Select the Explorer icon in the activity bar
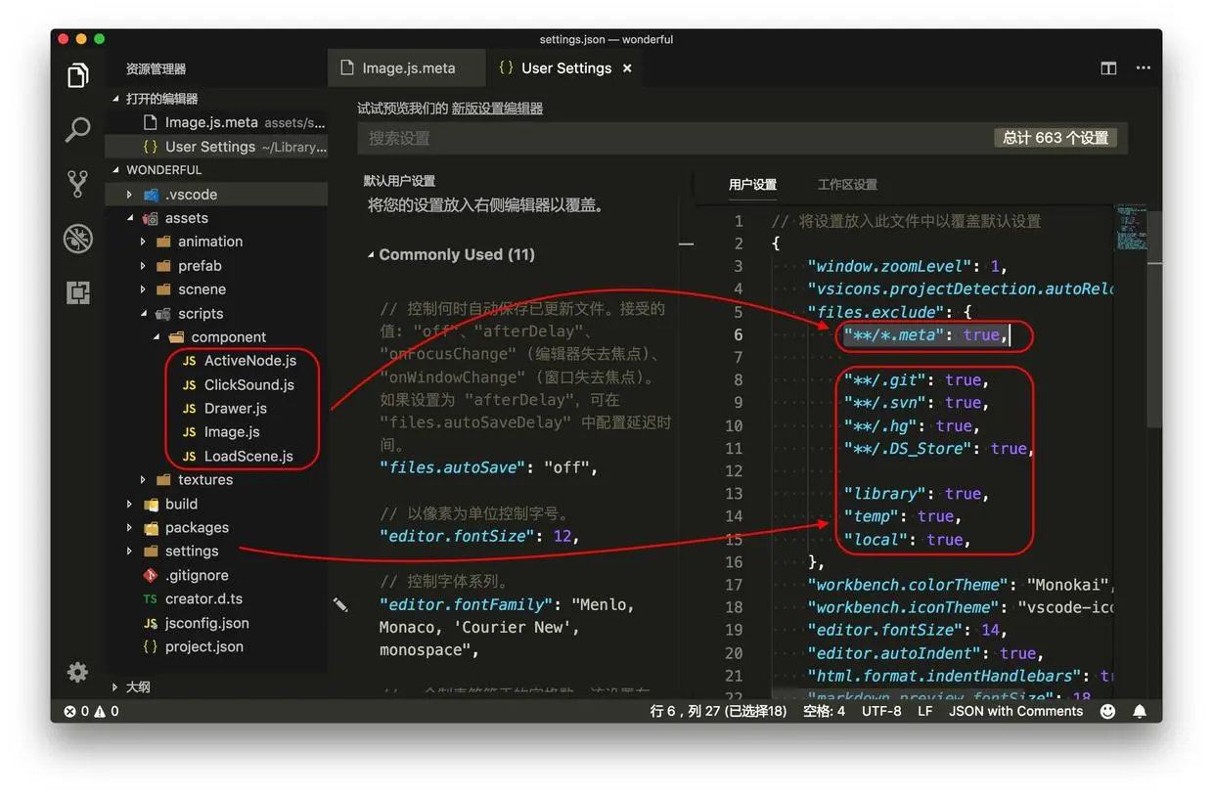This screenshot has height=795, width=1213. [78, 74]
